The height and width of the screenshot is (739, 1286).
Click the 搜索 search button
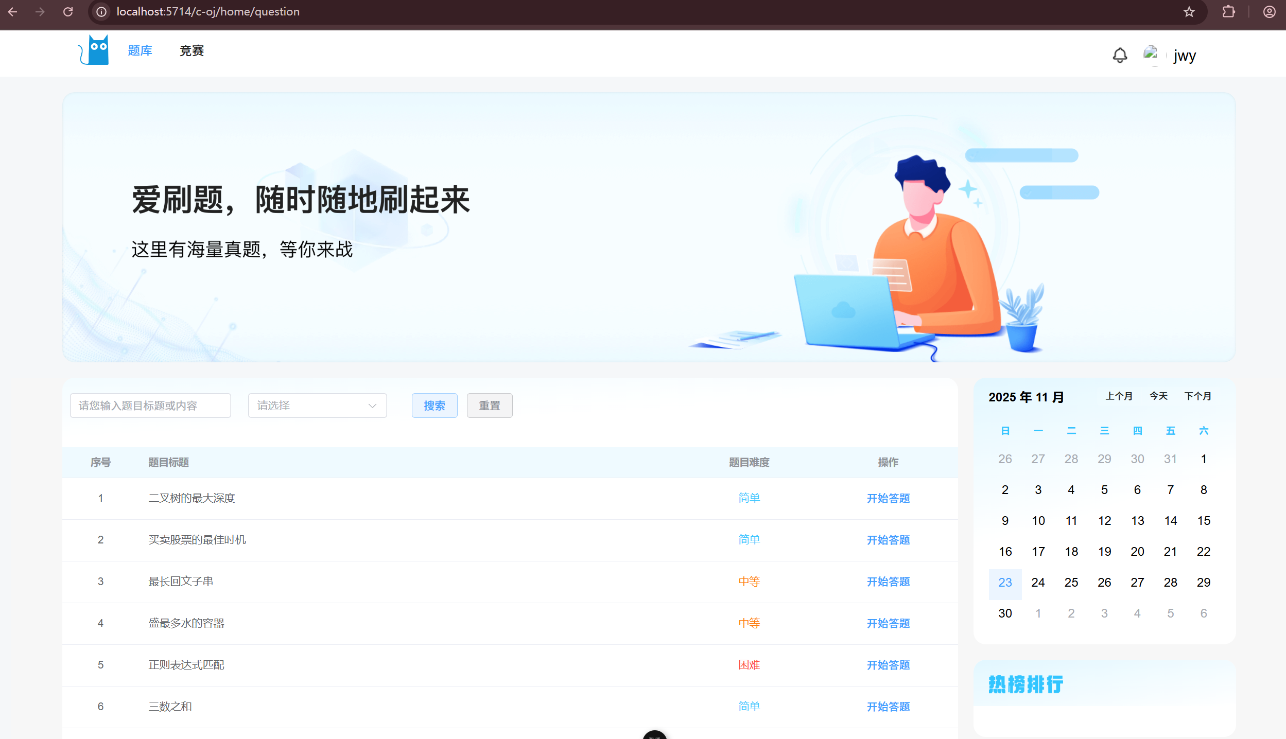click(434, 406)
